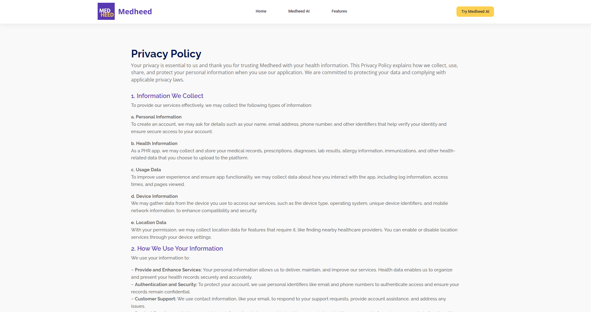Select the Information We Collect heading

point(167,96)
